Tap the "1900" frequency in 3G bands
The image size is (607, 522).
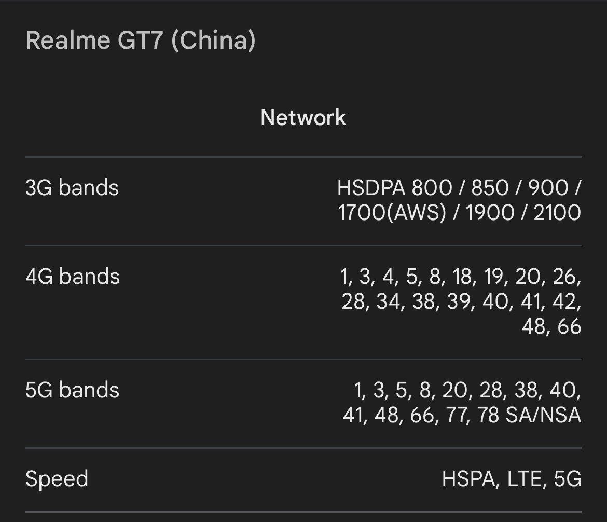coord(489,213)
